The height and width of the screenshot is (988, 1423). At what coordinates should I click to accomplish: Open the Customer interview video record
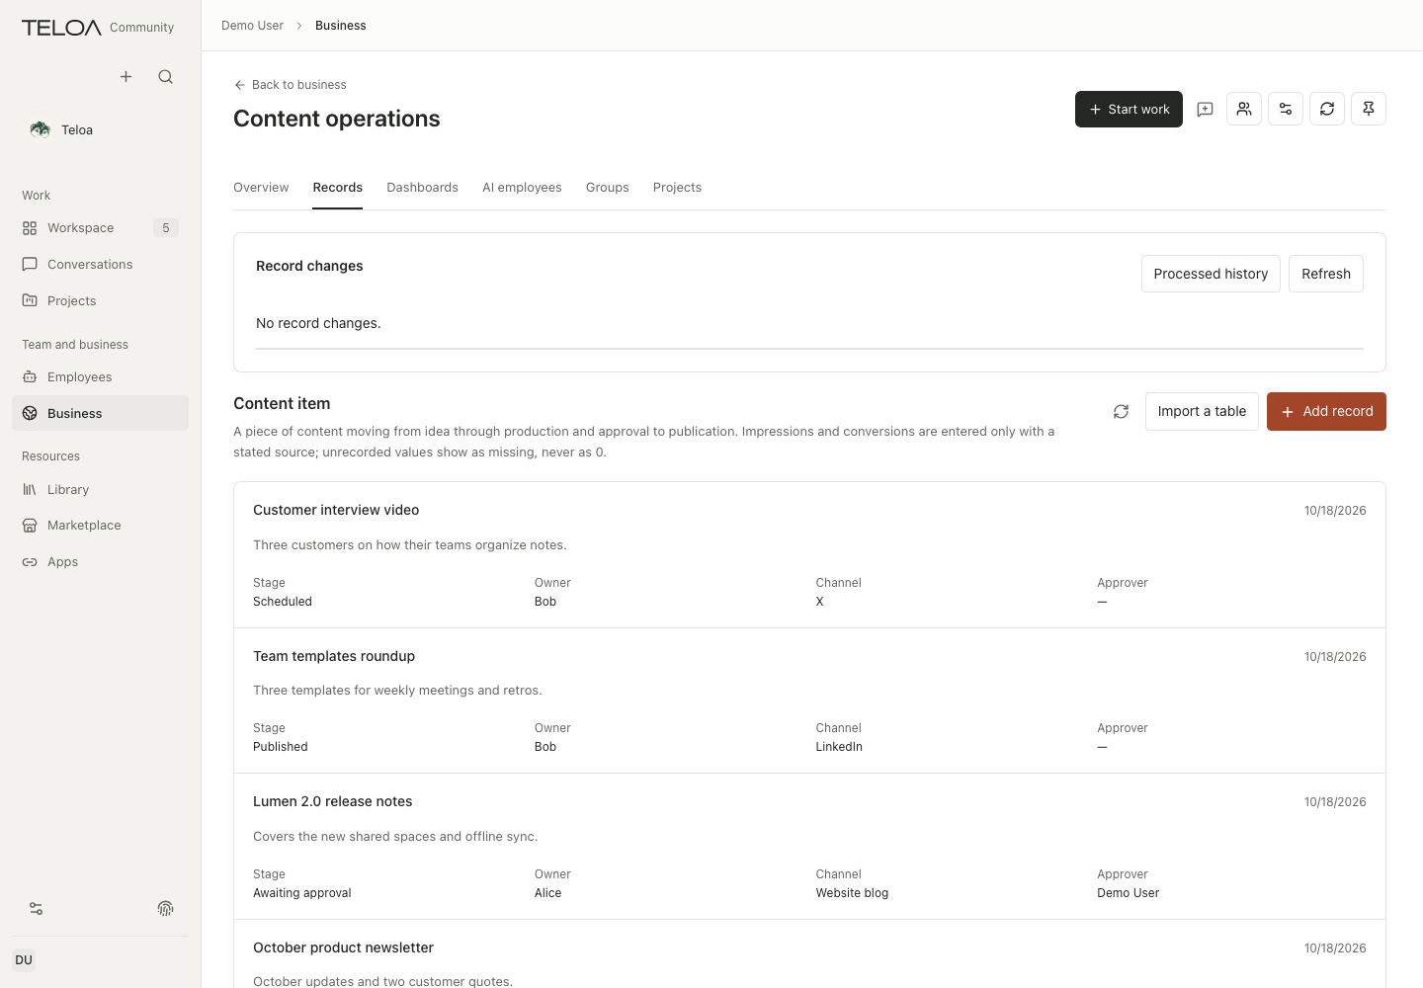click(809, 555)
